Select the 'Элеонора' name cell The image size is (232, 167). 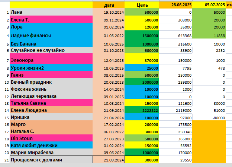[51, 59]
